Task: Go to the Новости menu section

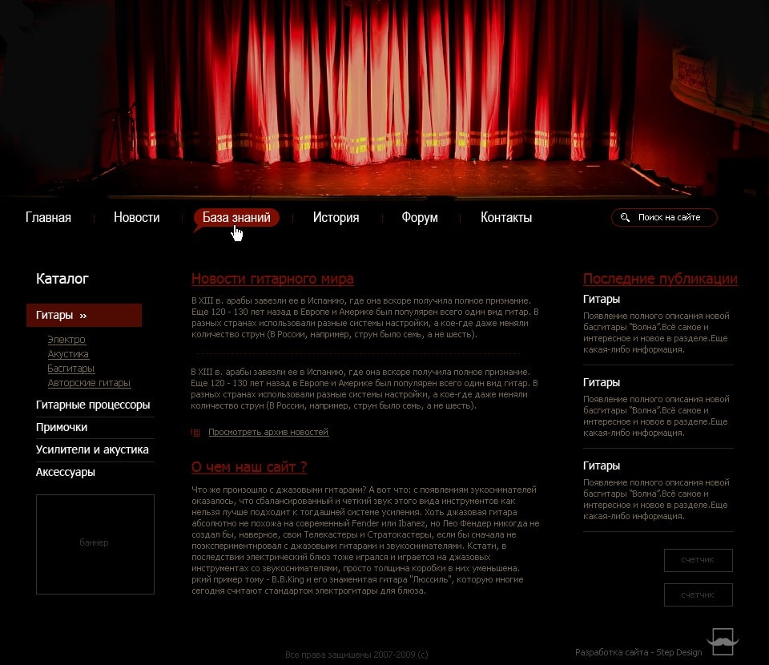Action: coord(137,217)
